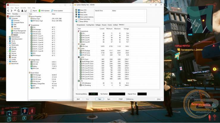The width and height of the screenshot is (220, 123).
Task: Go back with the left arrow in AIDA64
Action: point(8,11)
